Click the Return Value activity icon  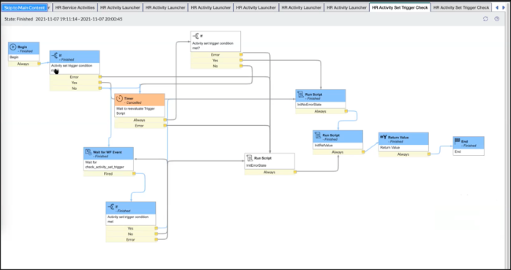(x=384, y=138)
